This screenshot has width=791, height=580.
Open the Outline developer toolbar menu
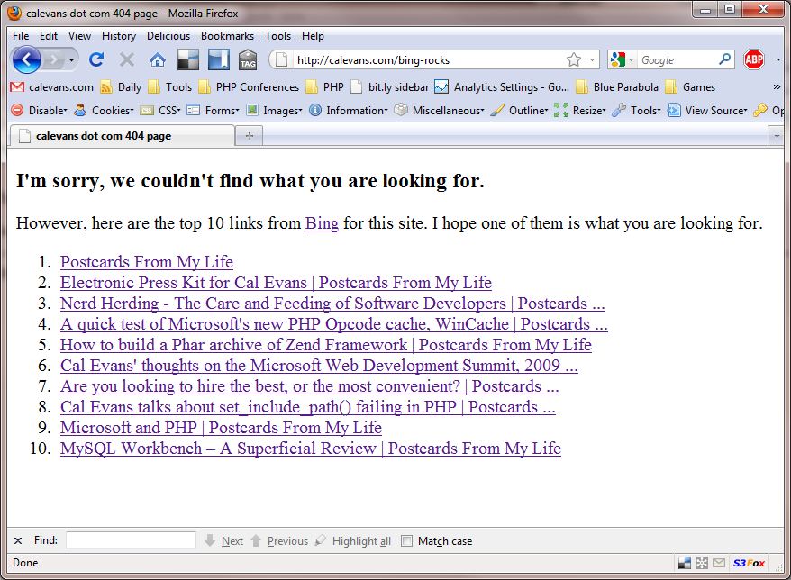click(x=519, y=111)
